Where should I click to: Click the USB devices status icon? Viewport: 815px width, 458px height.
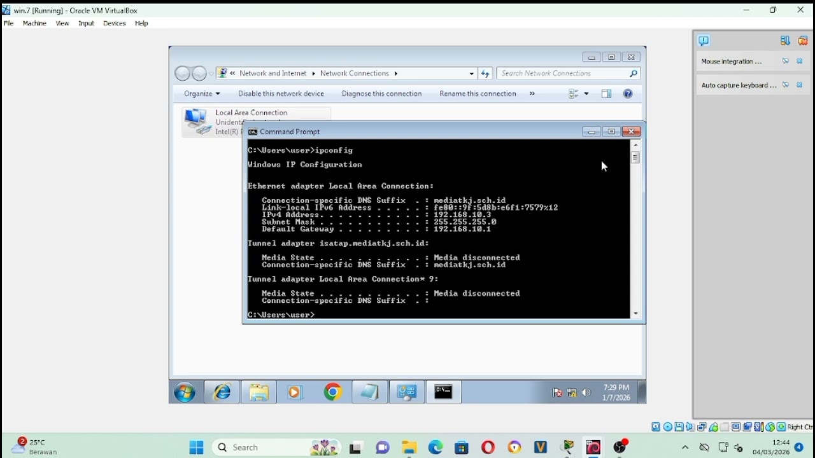(x=714, y=427)
